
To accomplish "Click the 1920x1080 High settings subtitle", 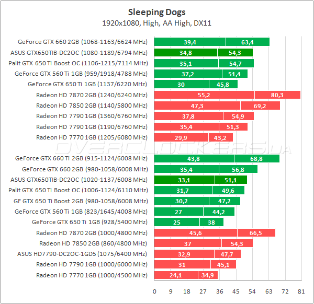I will coord(156,23).
